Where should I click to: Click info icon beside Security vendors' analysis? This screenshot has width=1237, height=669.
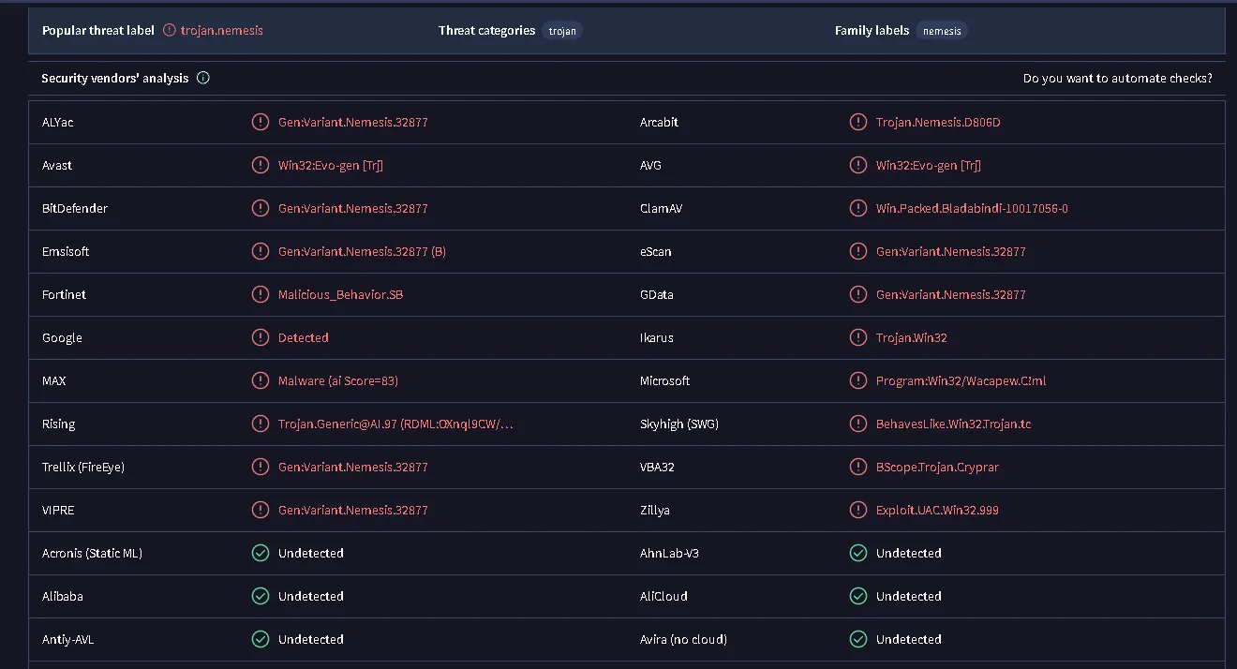[x=203, y=78]
